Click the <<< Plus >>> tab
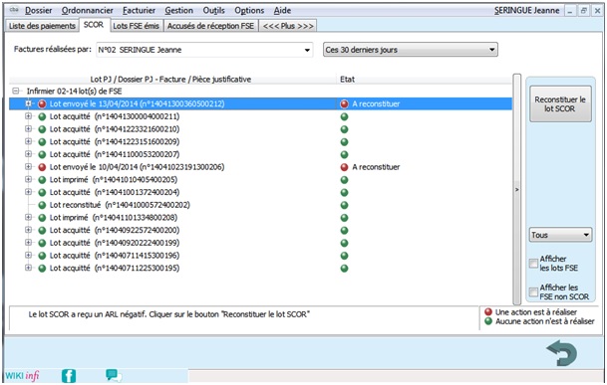Viewport: 607px width, 385px height. 288,26
